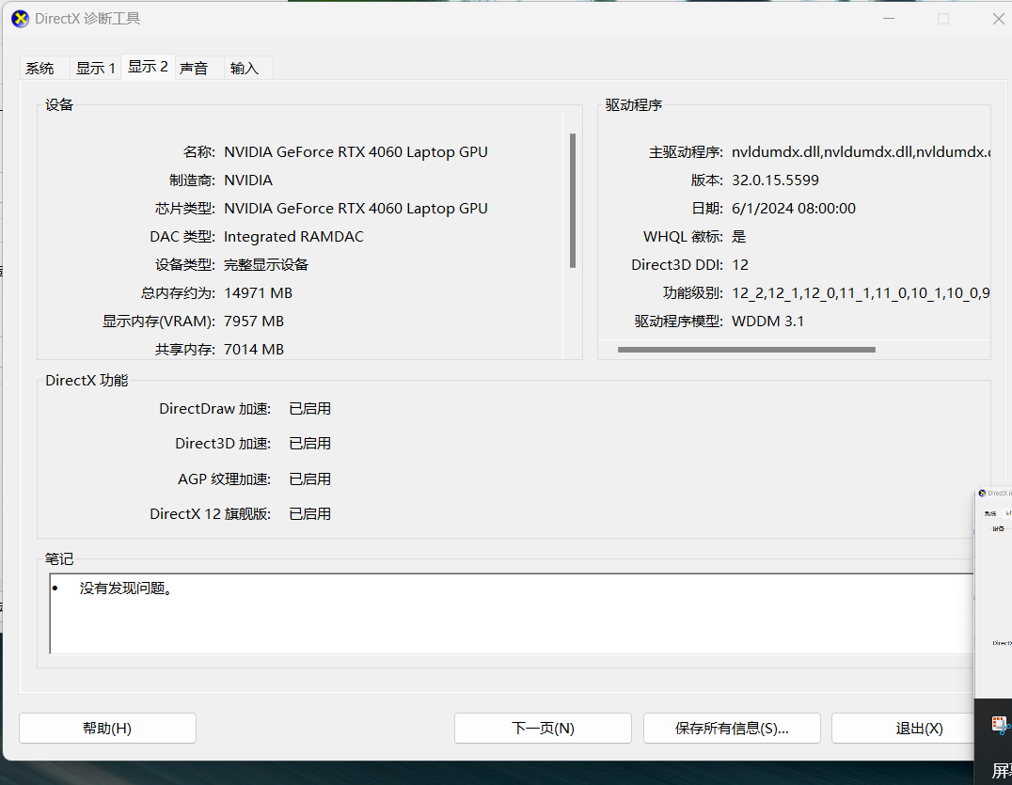Click the 完整显示设备 device type value
1012x785 pixels.
click(266, 265)
